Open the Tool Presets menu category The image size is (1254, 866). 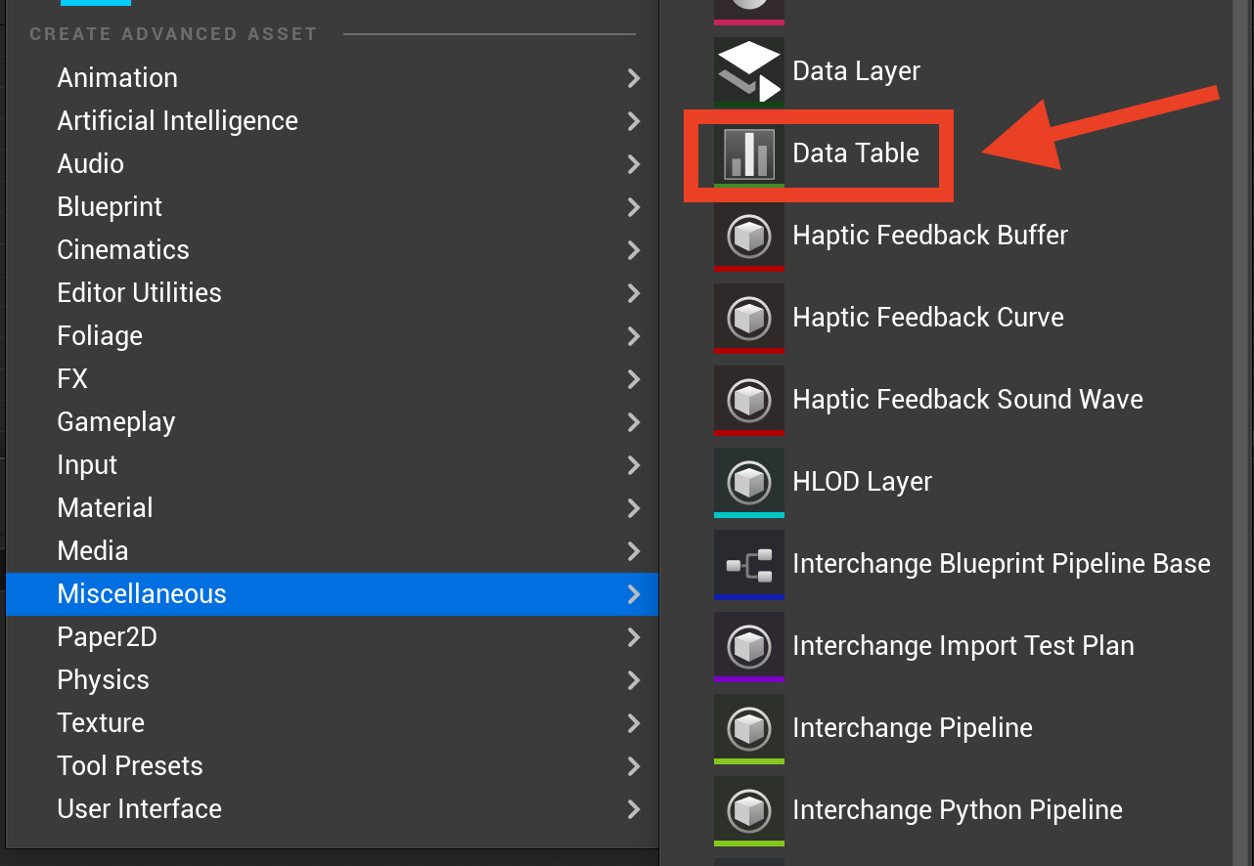coord(332,766)
